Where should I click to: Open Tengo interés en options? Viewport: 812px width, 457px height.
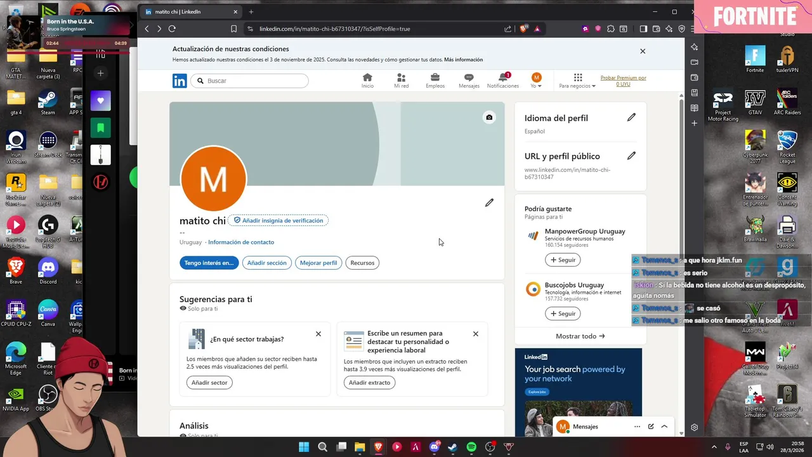click(x=209, y=263)
